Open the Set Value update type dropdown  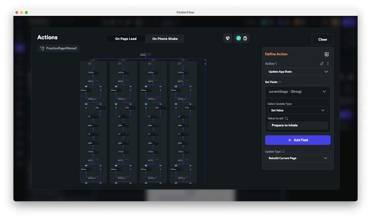[x=298, y=110]
